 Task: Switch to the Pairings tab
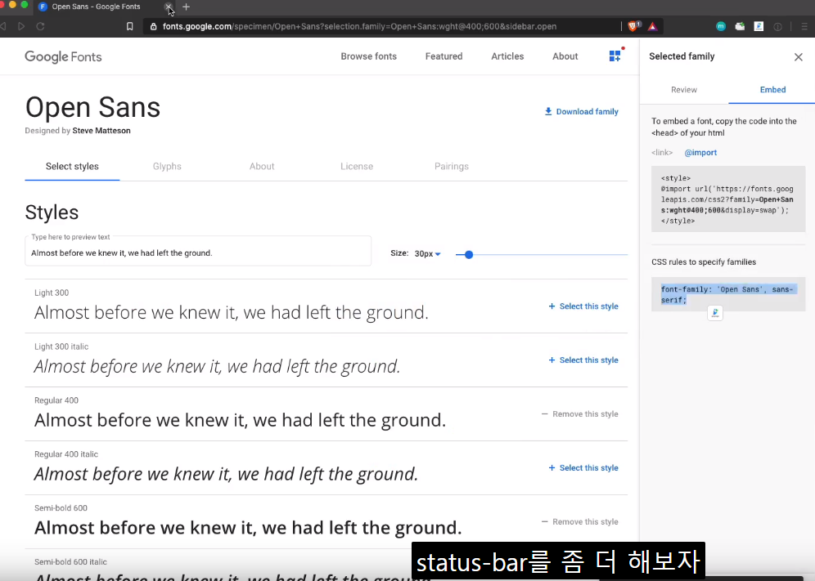(x=451, y=166)
